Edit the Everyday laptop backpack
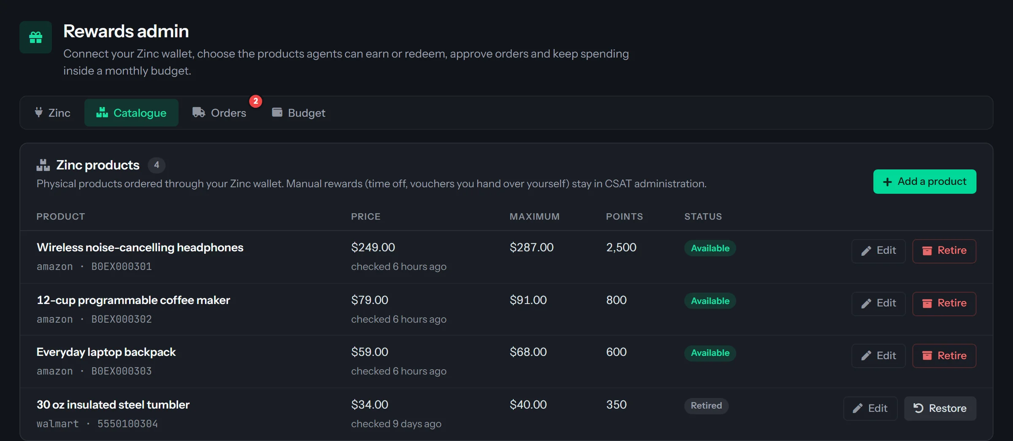This screenshot has height=441, width=1013. [x=878, y=356]
